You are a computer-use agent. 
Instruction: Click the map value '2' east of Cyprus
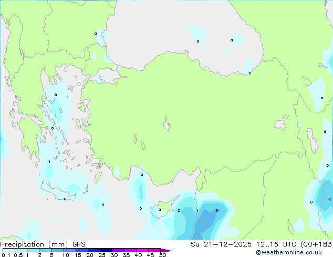click(179, 210)
